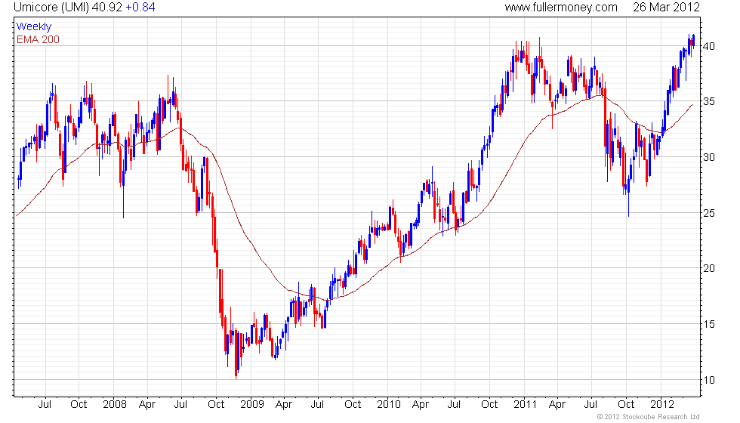Click the 2009 year label on time axis
This screenshot has width=740, height=423.
(x=252, y=405)
